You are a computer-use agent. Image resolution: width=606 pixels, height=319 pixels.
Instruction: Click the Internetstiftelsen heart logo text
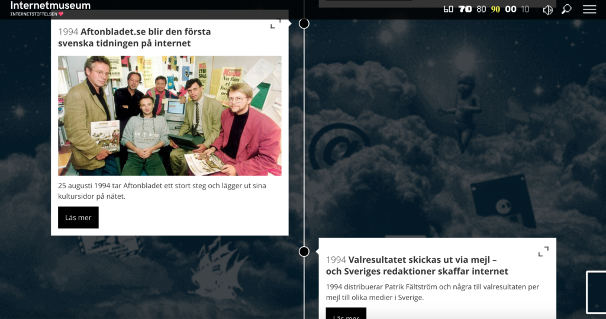[37, 14]
